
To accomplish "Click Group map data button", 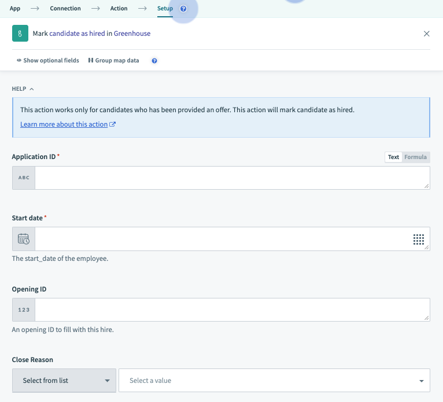I will pyautogui.click(x=113, y=61).
